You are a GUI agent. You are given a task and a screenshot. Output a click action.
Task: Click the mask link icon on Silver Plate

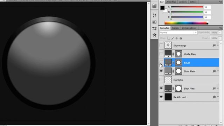coord(173,71)
